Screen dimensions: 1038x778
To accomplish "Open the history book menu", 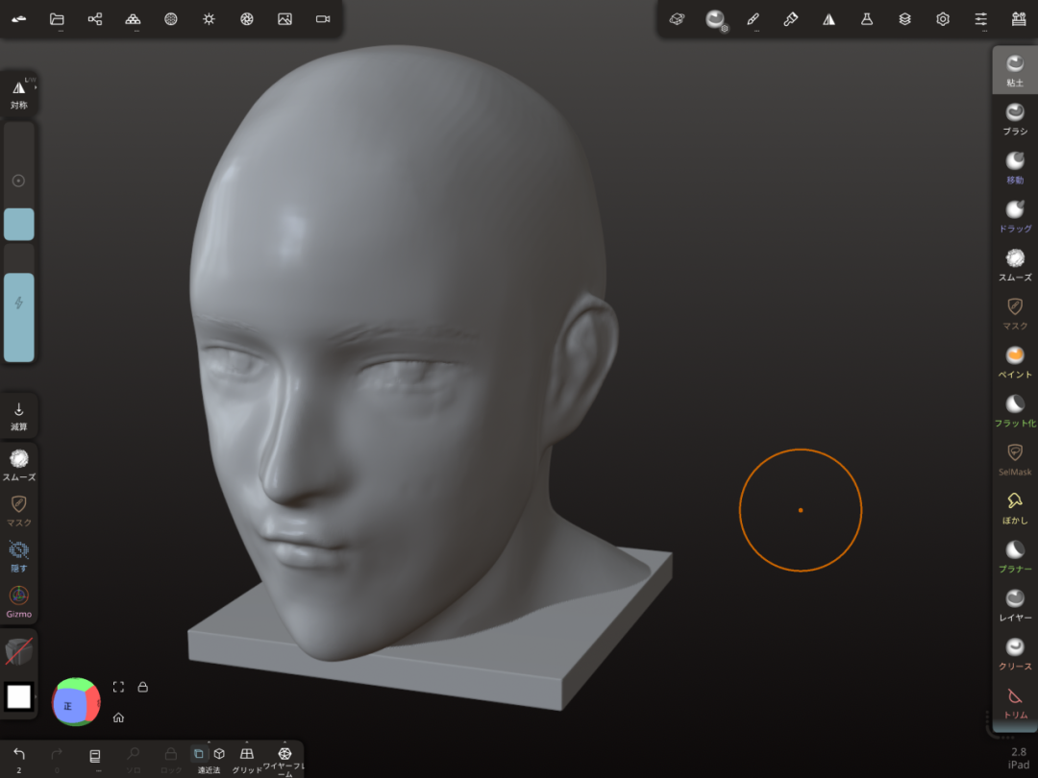I will point(94,758).
